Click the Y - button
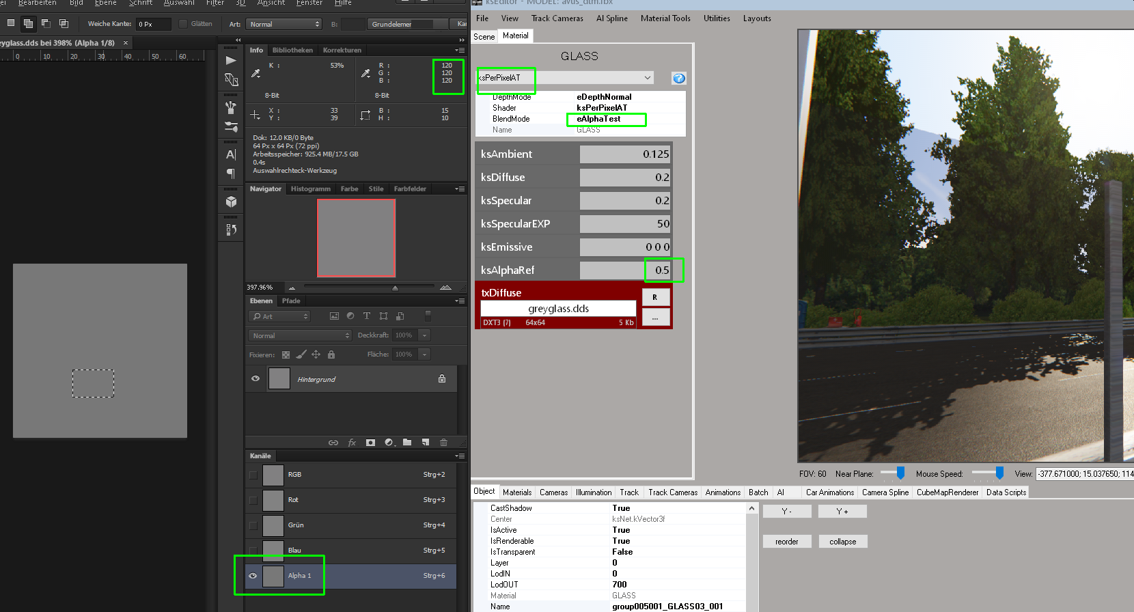The width and height of the screenshot is (1134, 612). [x=787, y=511]
